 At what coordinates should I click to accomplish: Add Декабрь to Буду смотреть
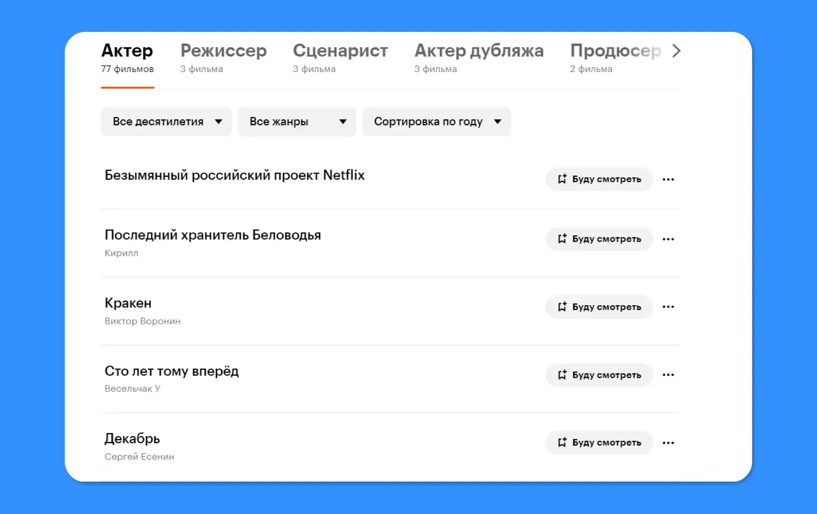599,443
